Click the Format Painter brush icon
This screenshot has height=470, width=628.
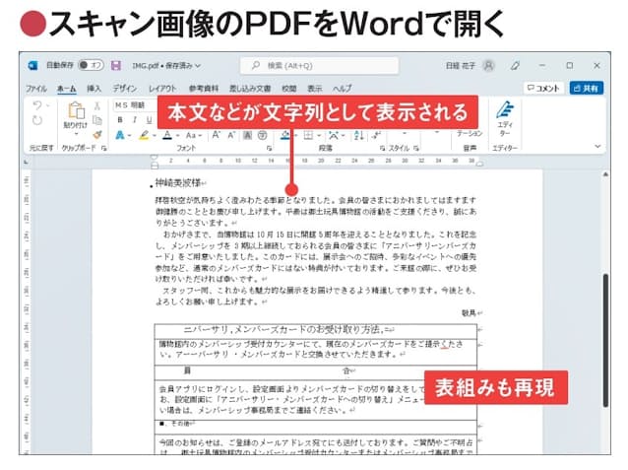(x=96, y=135)
